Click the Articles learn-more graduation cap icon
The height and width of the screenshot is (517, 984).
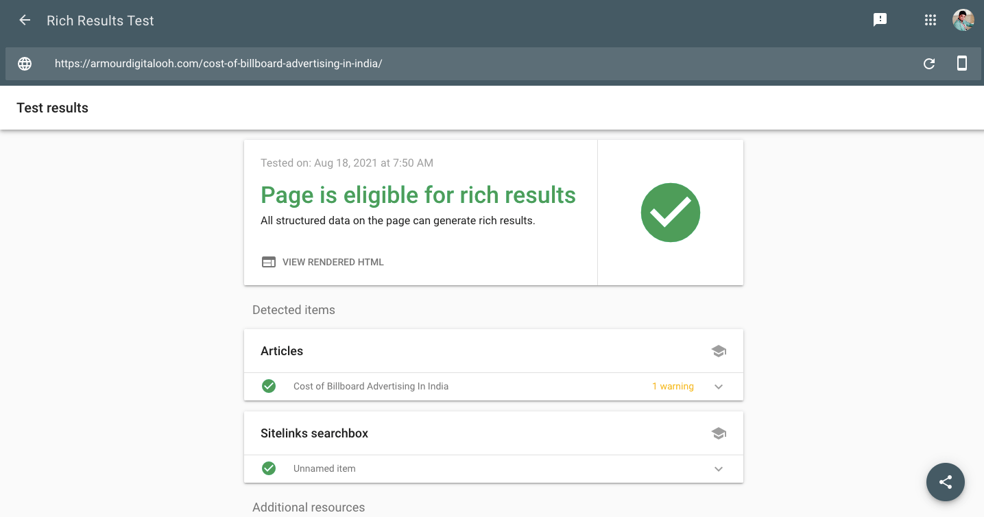click(719, 351)
